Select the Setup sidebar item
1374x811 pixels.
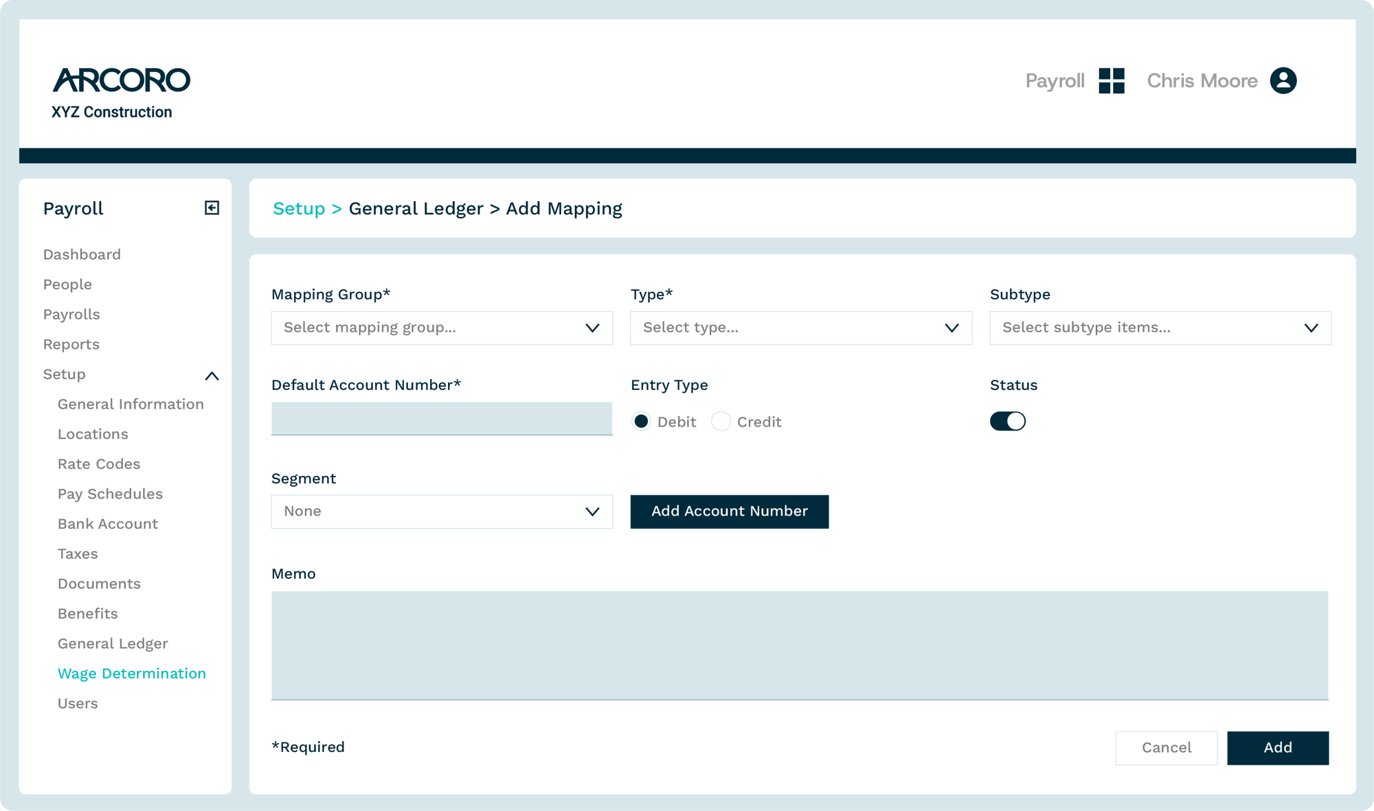tap(65, 374)
